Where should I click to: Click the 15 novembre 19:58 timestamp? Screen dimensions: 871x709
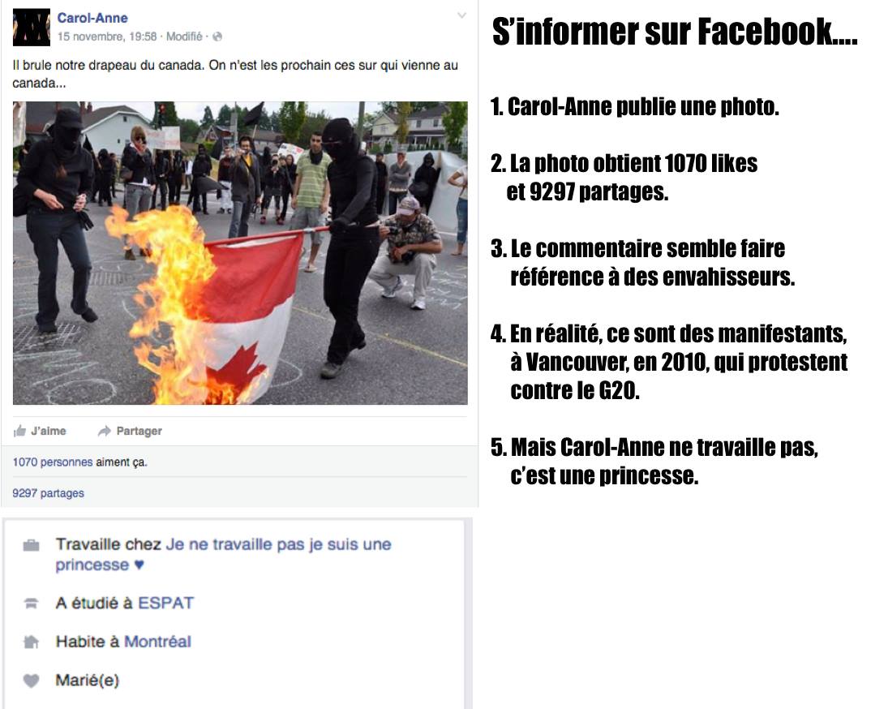[107, 37]
